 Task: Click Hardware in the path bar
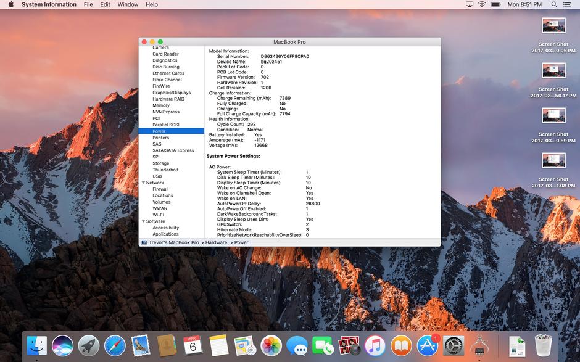click(x=216, y=242)
